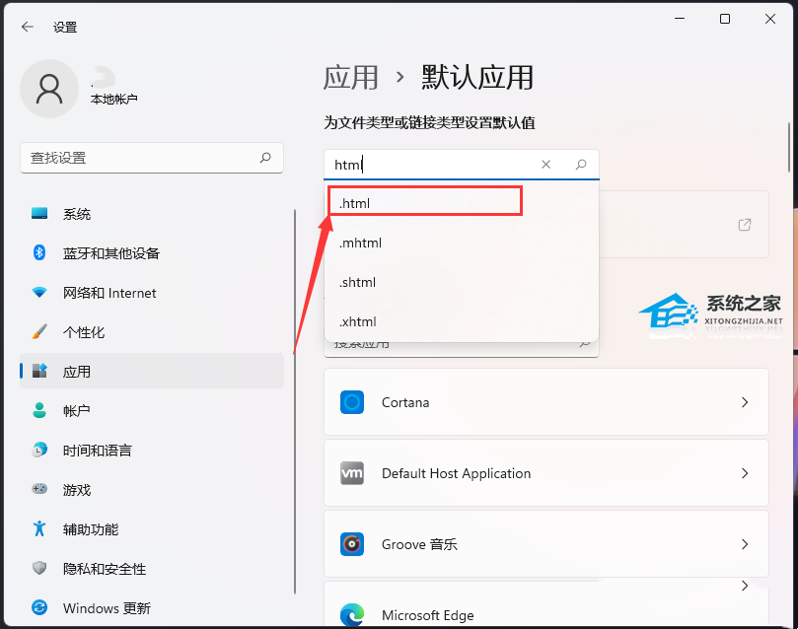Click the vm Default Host Application icon
798x629 pixels.
tap(352, 473)
